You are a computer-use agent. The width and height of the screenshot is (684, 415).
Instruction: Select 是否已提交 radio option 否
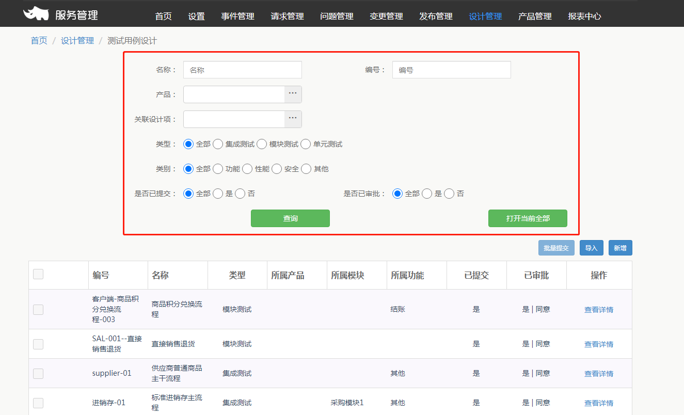pyautogui.click(x=240, y=194)
